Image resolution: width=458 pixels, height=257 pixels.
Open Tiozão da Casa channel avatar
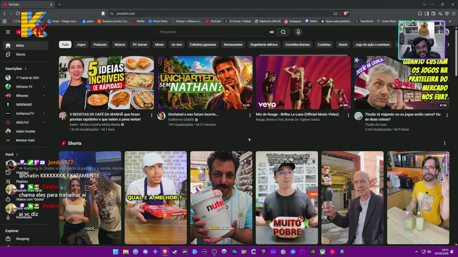358,116
